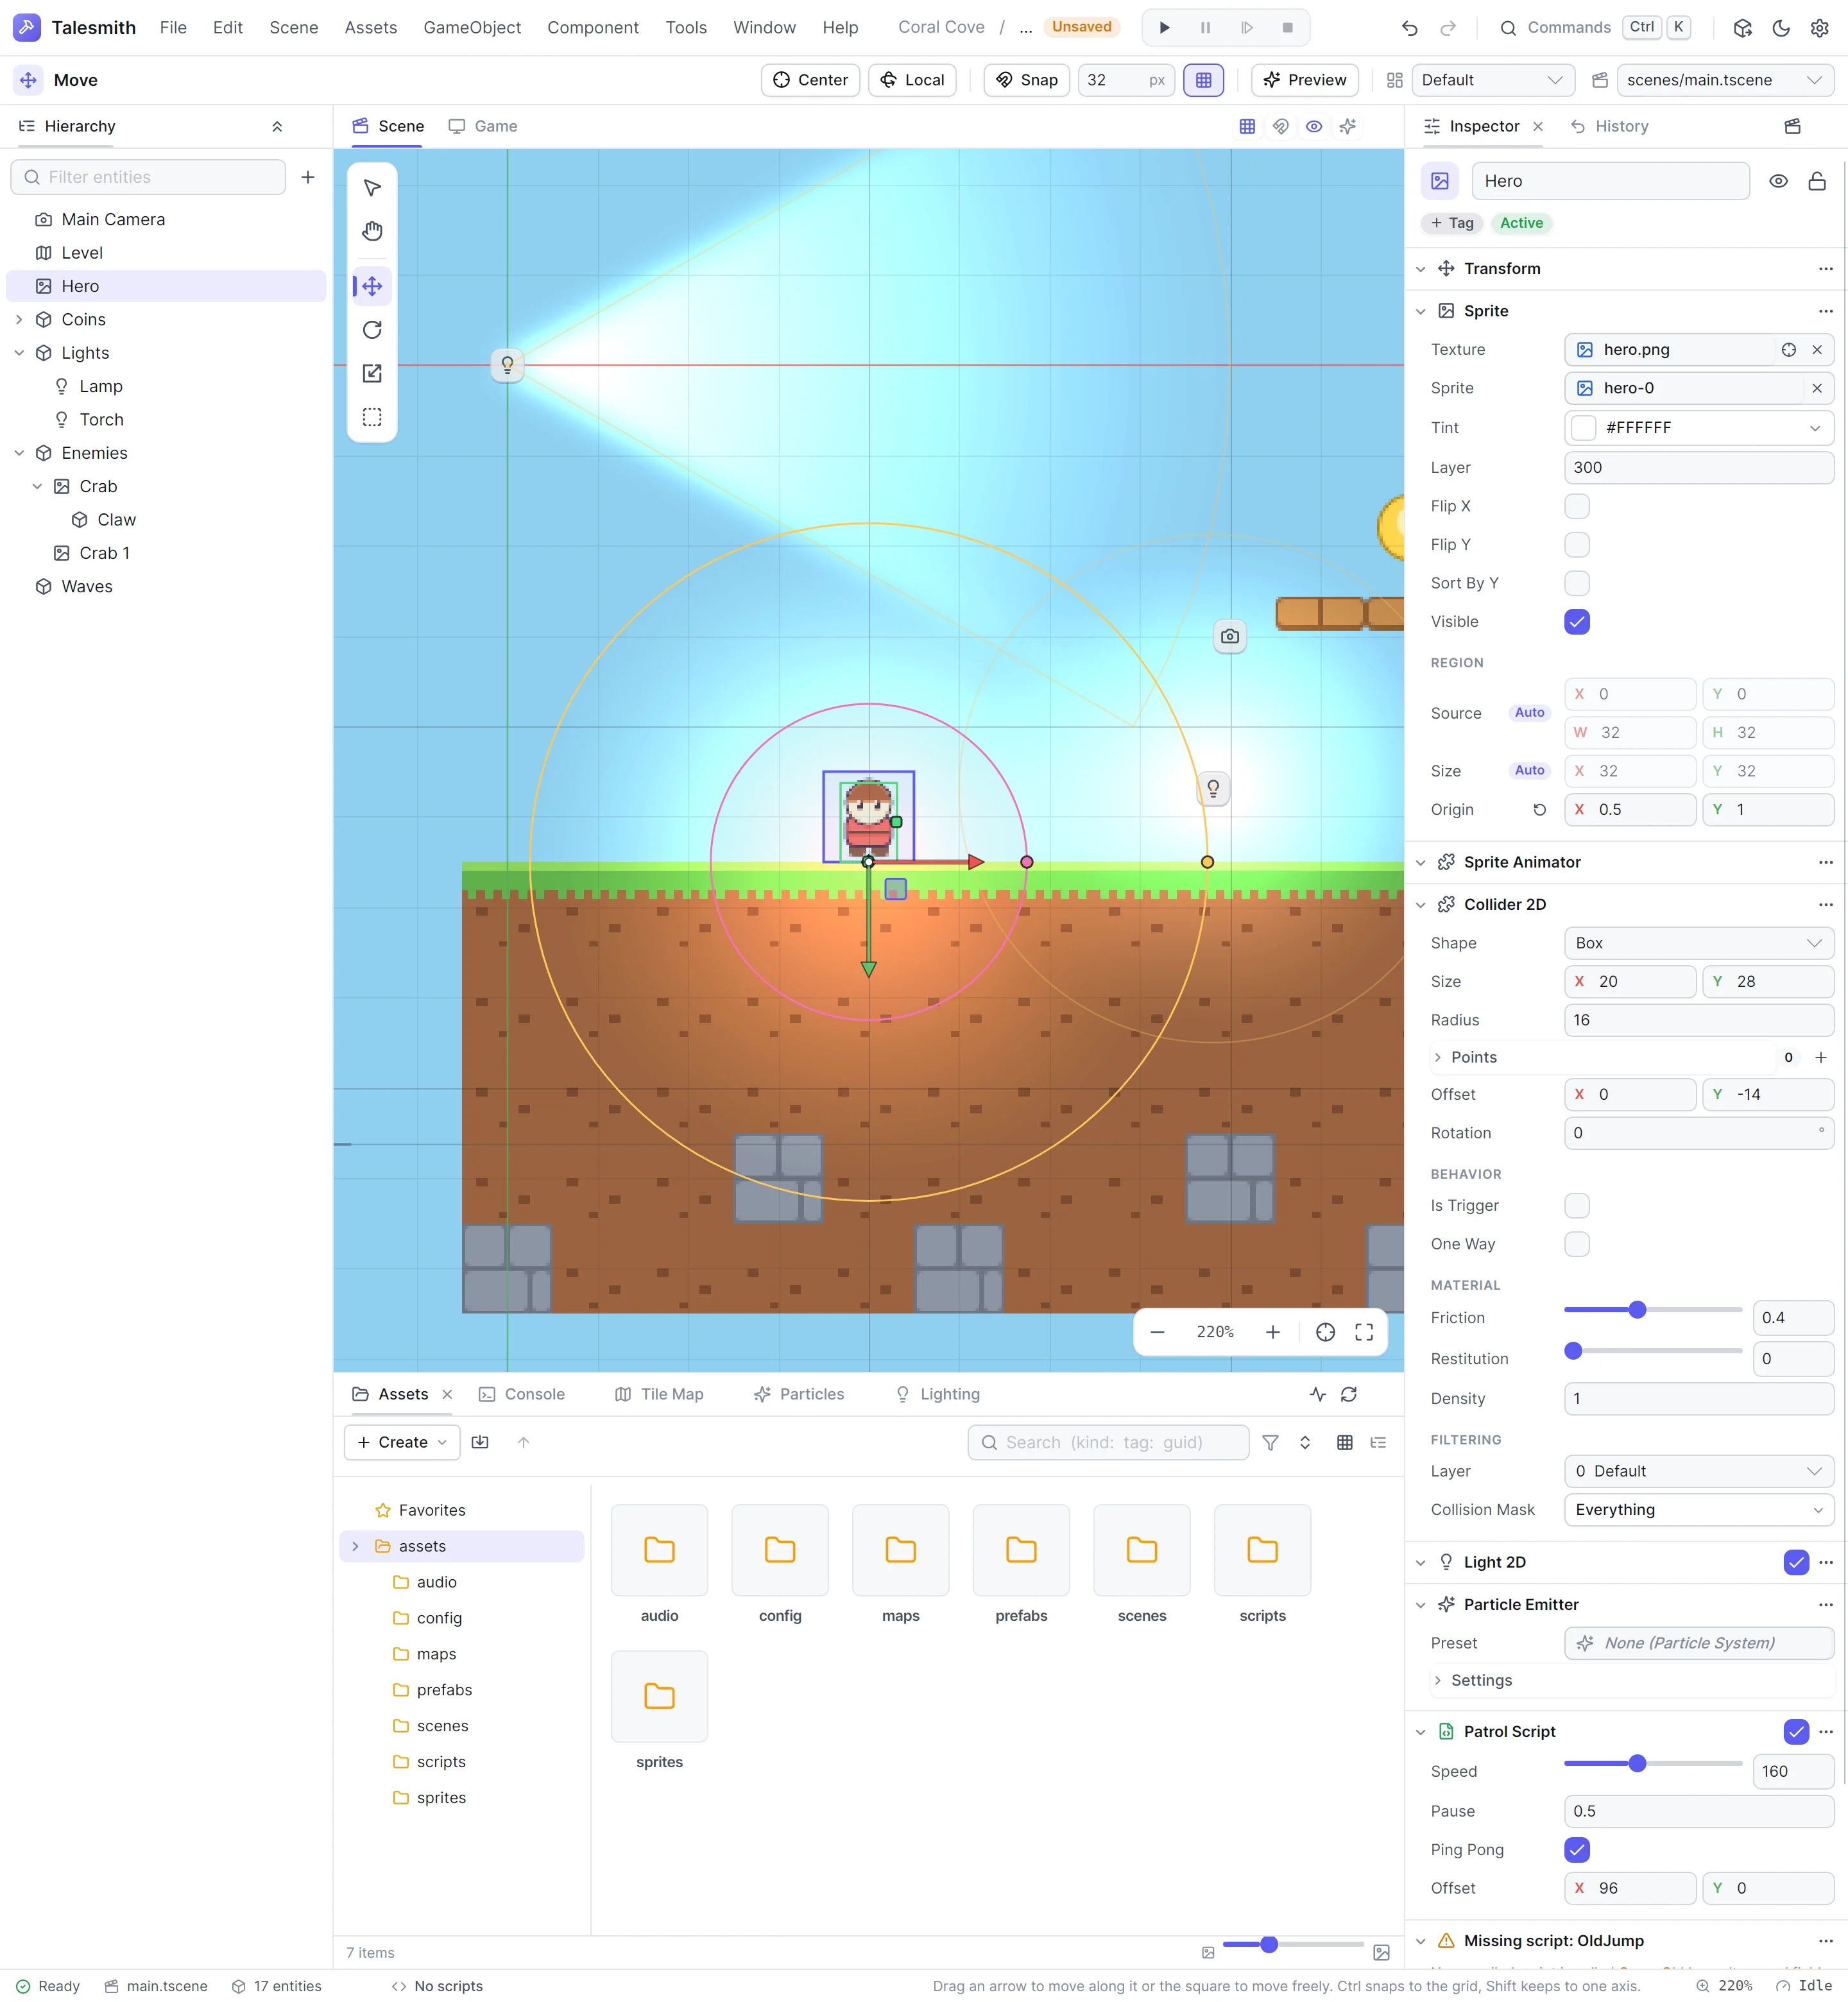
Task: Open the Default layout dropdown
Action: pos(1492,80)
